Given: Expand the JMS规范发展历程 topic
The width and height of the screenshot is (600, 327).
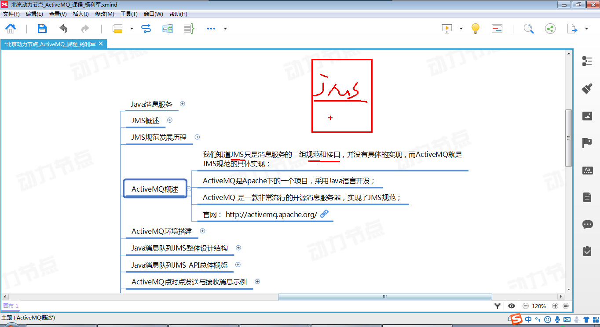Looking at the screenshot, I should (x=197, y=137).
